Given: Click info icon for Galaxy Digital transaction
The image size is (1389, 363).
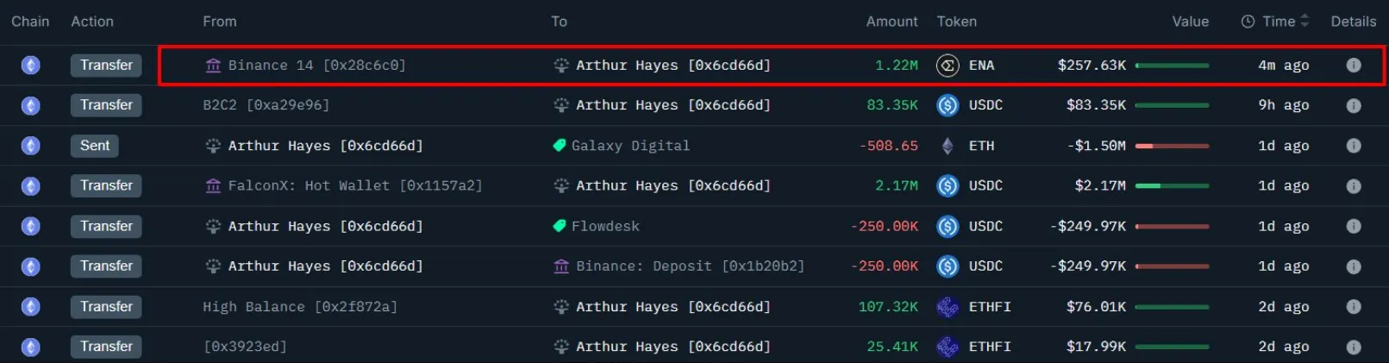Looking at the screenshot, I should 1353,146.
